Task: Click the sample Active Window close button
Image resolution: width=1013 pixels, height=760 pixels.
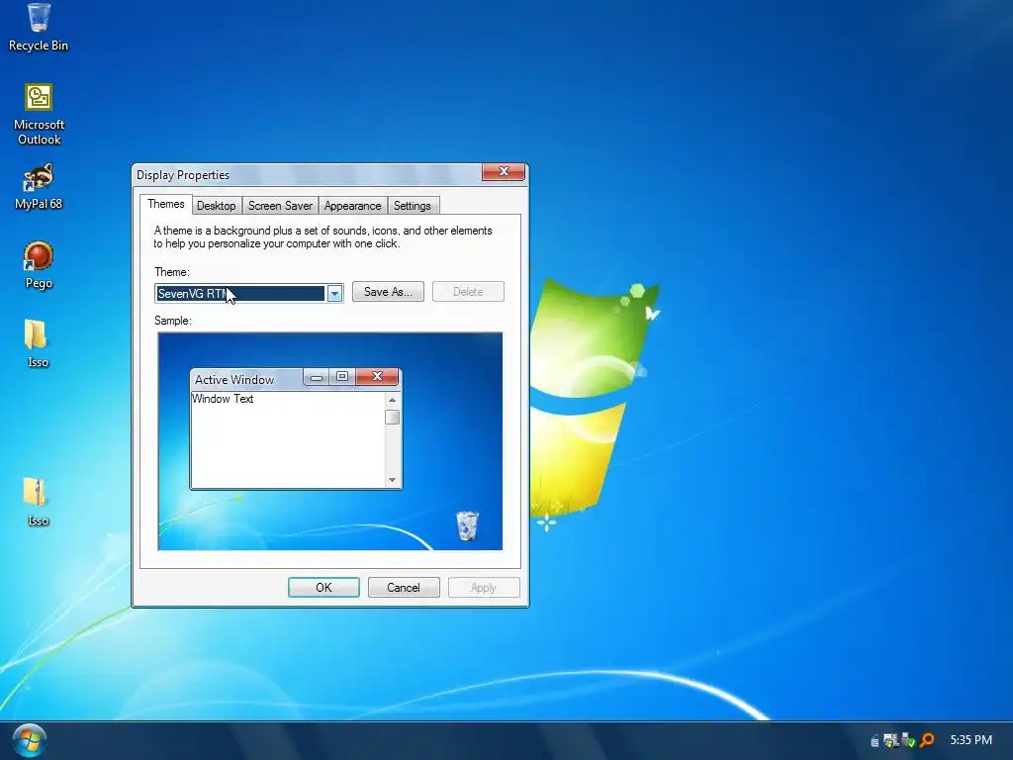Action: coord(377,377)
